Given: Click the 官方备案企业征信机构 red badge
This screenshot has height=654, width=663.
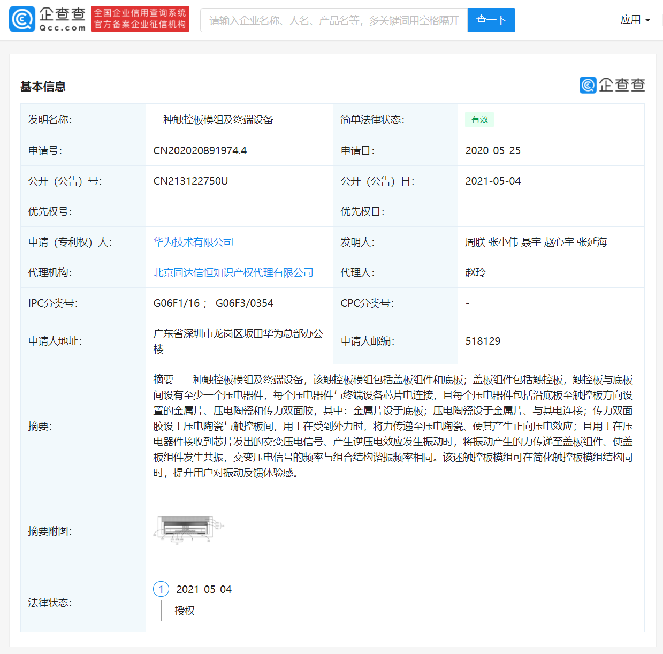Looking at the screenshot, I should pyautogui.click(x=140, y=25).
